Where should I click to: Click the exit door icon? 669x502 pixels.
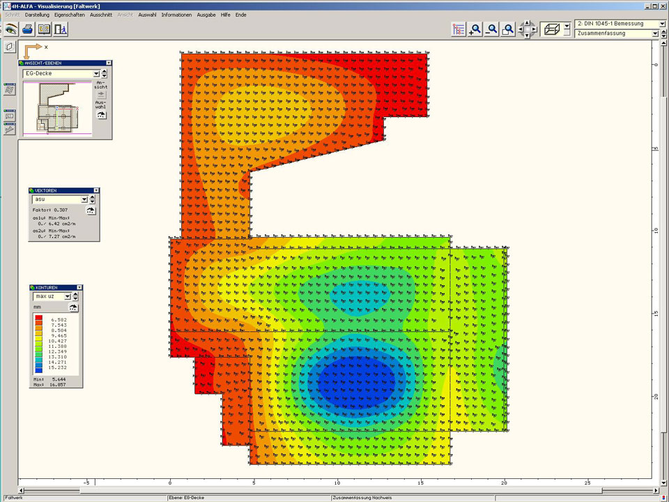(61, 29)
